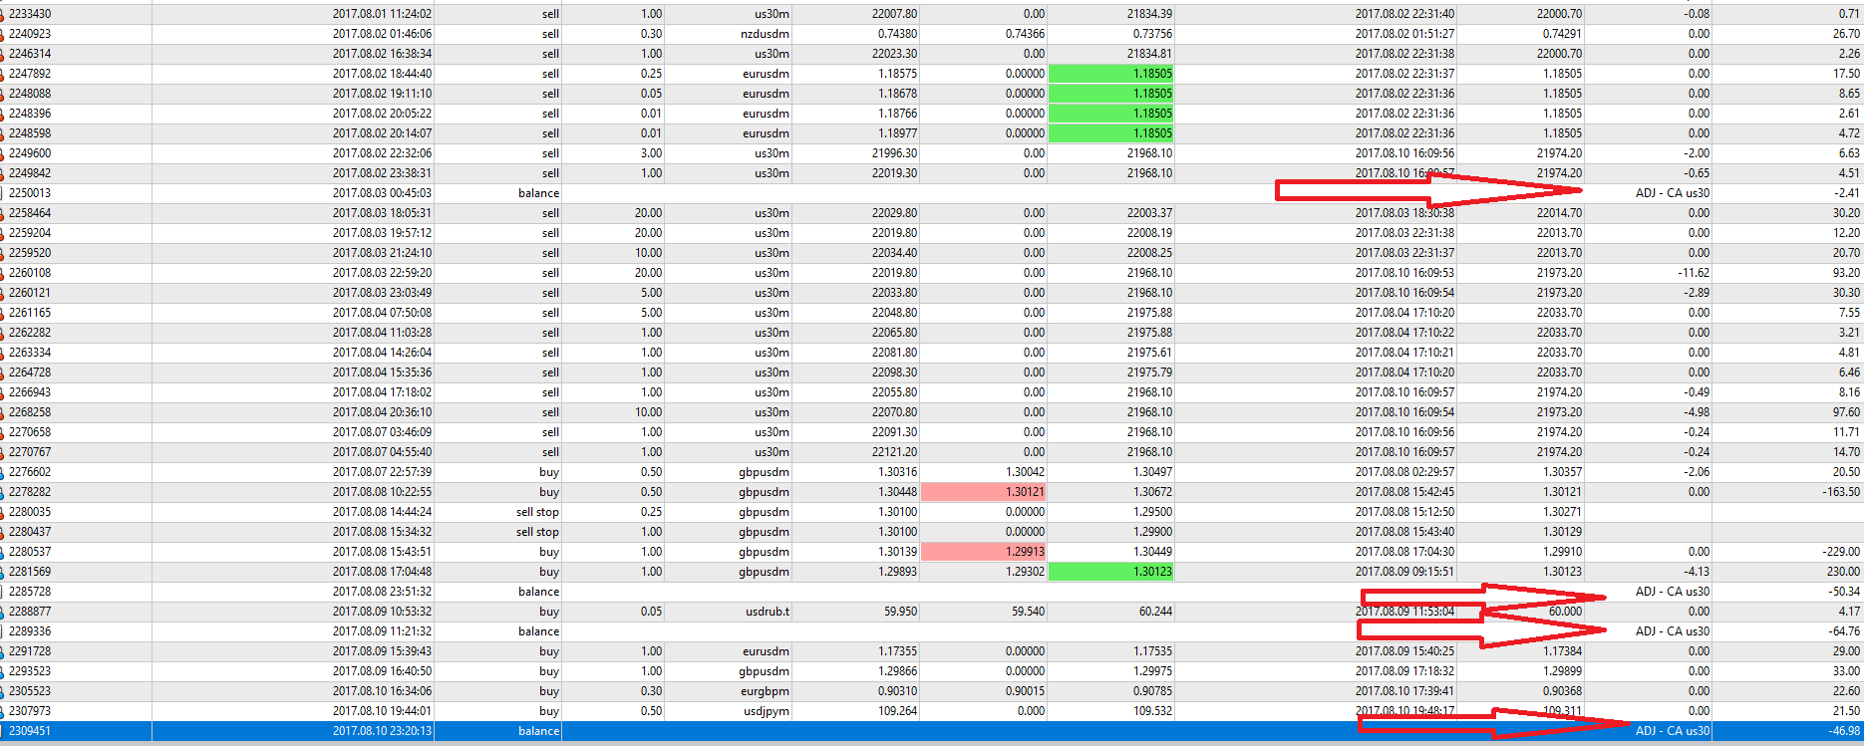Select open price 0.90310

pyautogui.click(x=897, y=691)
